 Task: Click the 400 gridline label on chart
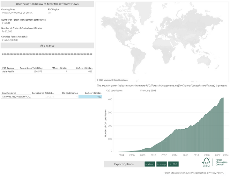(110, 99)
